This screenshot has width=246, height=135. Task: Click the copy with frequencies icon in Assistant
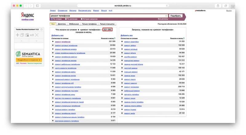point(27,35)
